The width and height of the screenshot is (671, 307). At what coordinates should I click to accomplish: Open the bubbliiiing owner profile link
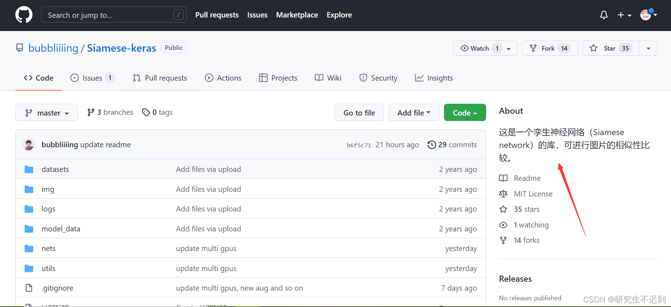tap(53, 48)
